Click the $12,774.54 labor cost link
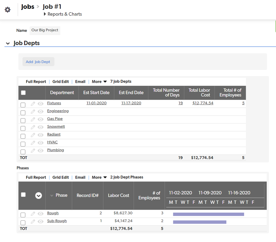Image resolution: width=276 pixels, height=242 pixels. tap(203, 103)
